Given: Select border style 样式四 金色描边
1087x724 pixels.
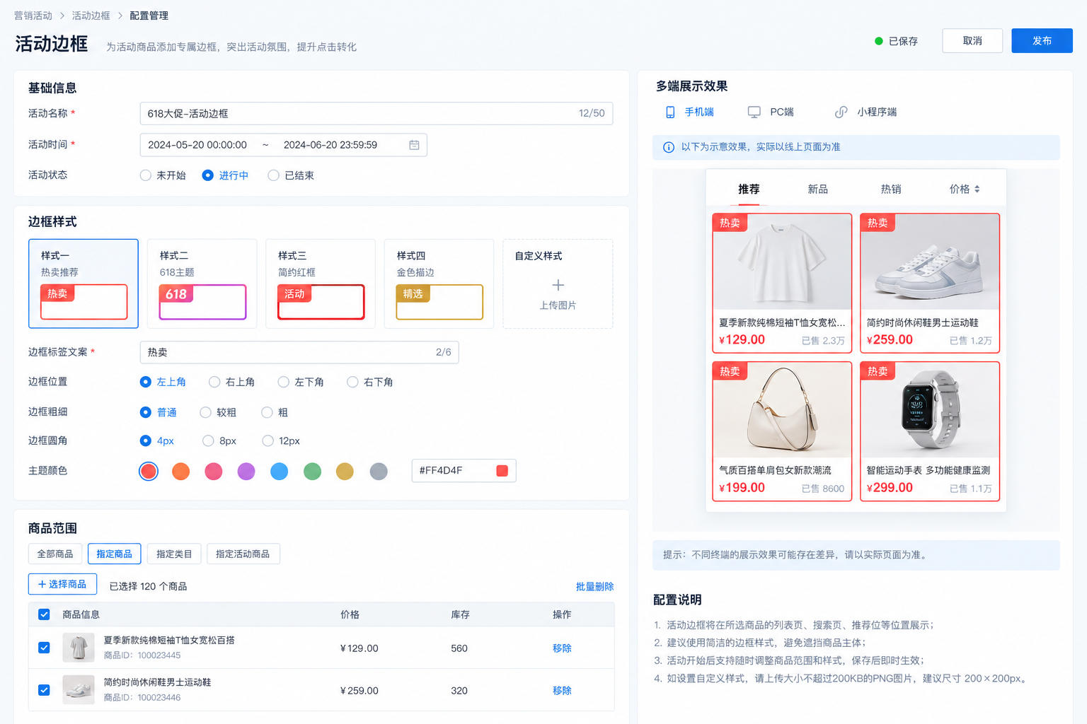Looking at the screenshot, I should [x=439, y=284].
